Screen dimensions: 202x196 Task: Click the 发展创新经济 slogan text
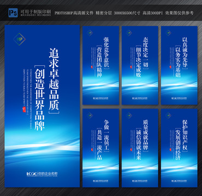[x=178, y=144]
